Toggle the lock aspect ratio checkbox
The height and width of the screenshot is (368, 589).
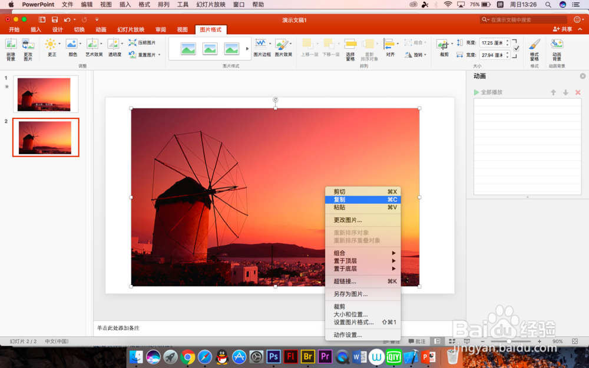[517, 48]
